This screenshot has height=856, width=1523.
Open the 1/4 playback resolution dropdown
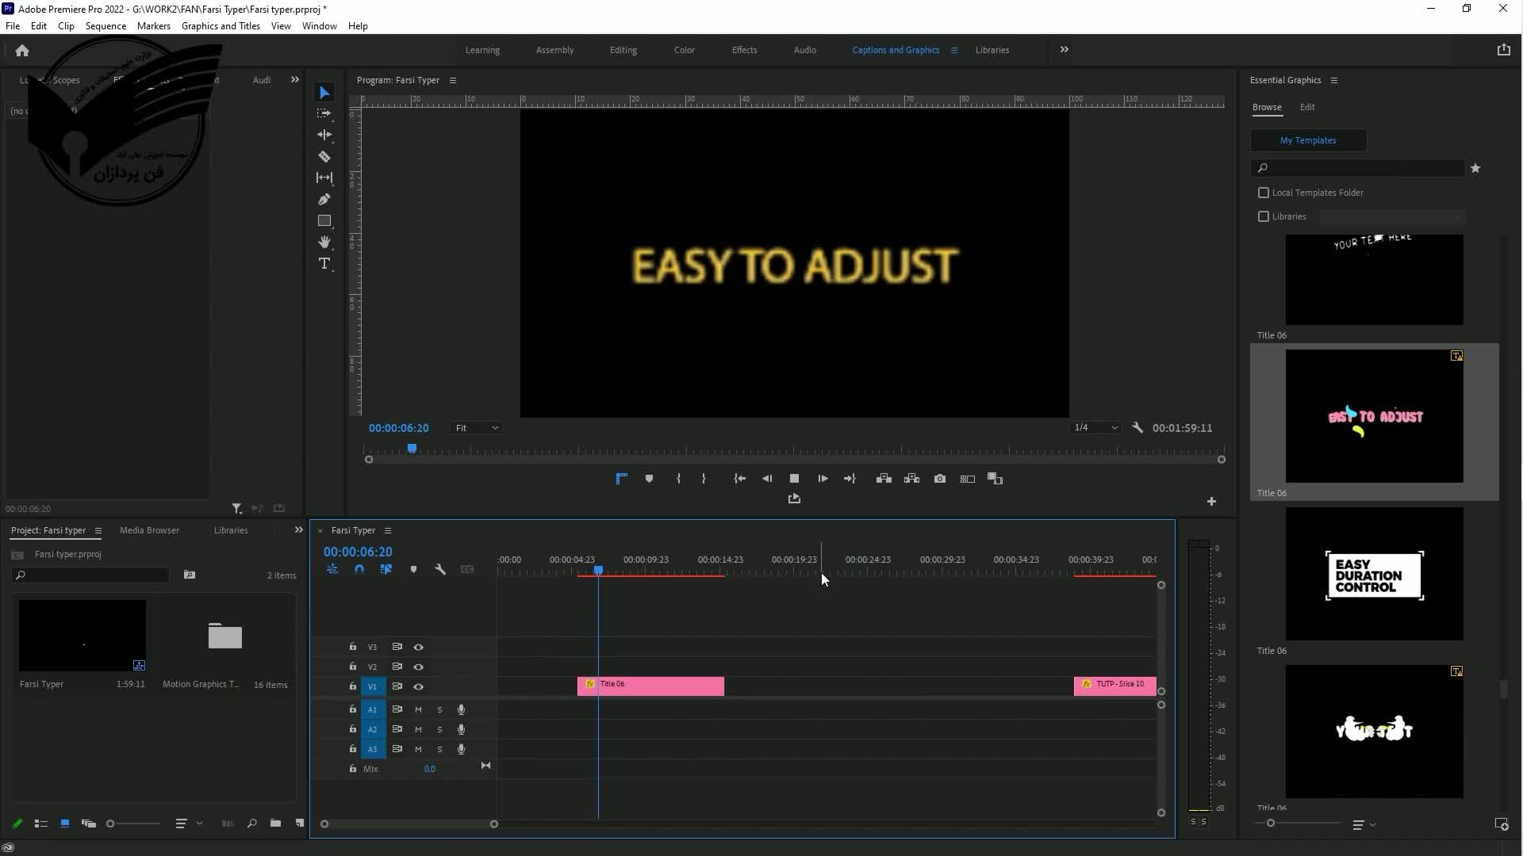click(1095, 428)
